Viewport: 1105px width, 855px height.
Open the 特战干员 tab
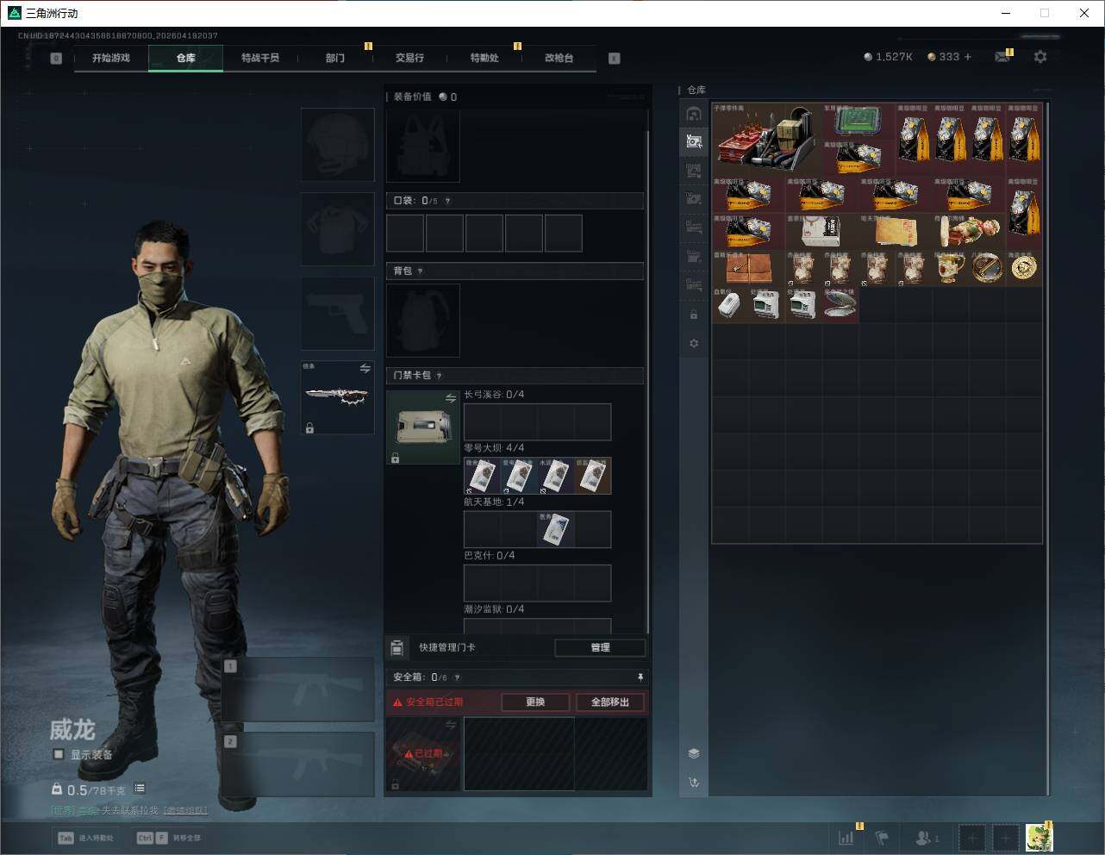[x=259, y=58]
